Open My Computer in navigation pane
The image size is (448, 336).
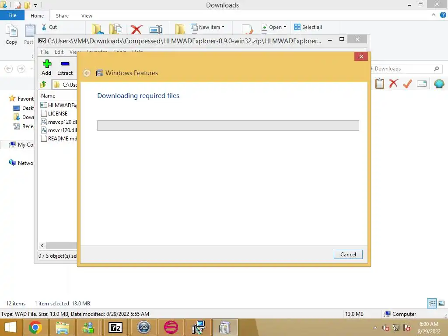(x=22, y=144)
